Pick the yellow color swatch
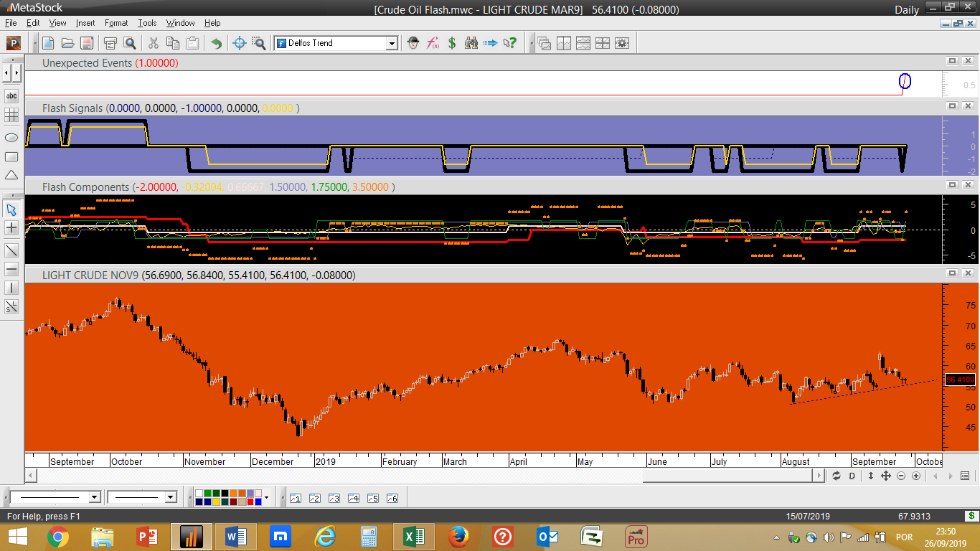This screenshot has height=551, width=980. click(x=216, y=501)
